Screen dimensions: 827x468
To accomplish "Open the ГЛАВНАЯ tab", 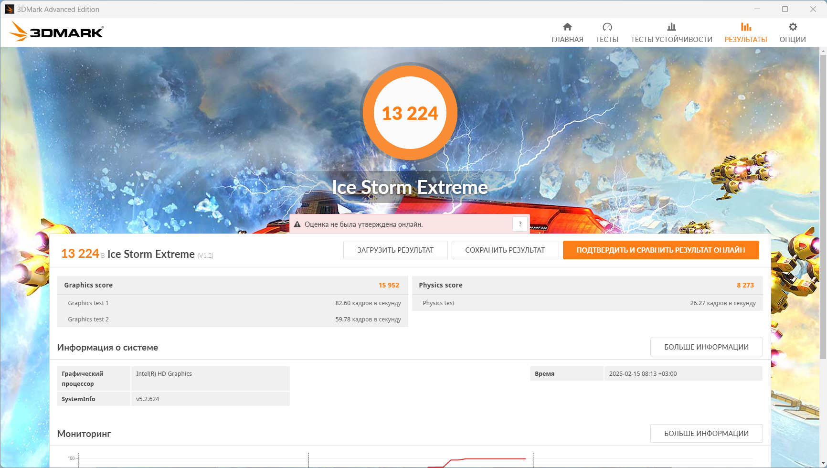I will pyautogui.click(x=567, y=40).
